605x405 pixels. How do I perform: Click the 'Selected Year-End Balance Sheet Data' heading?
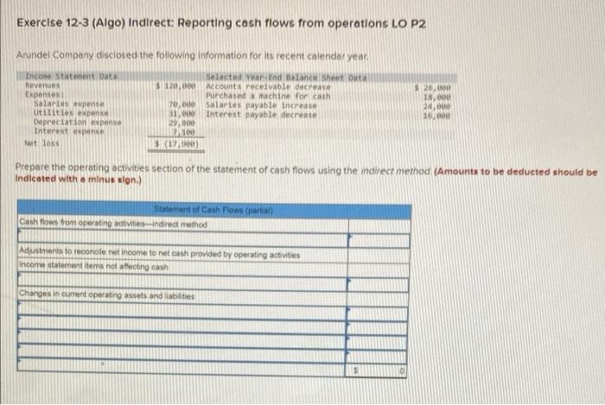click(286, 78)
